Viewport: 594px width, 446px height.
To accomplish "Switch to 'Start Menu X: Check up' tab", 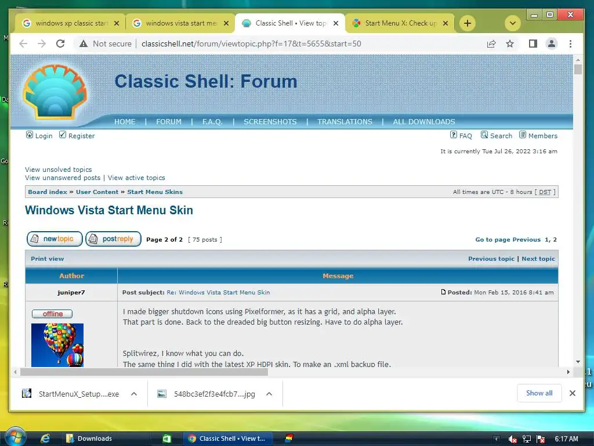I will 400,23.
